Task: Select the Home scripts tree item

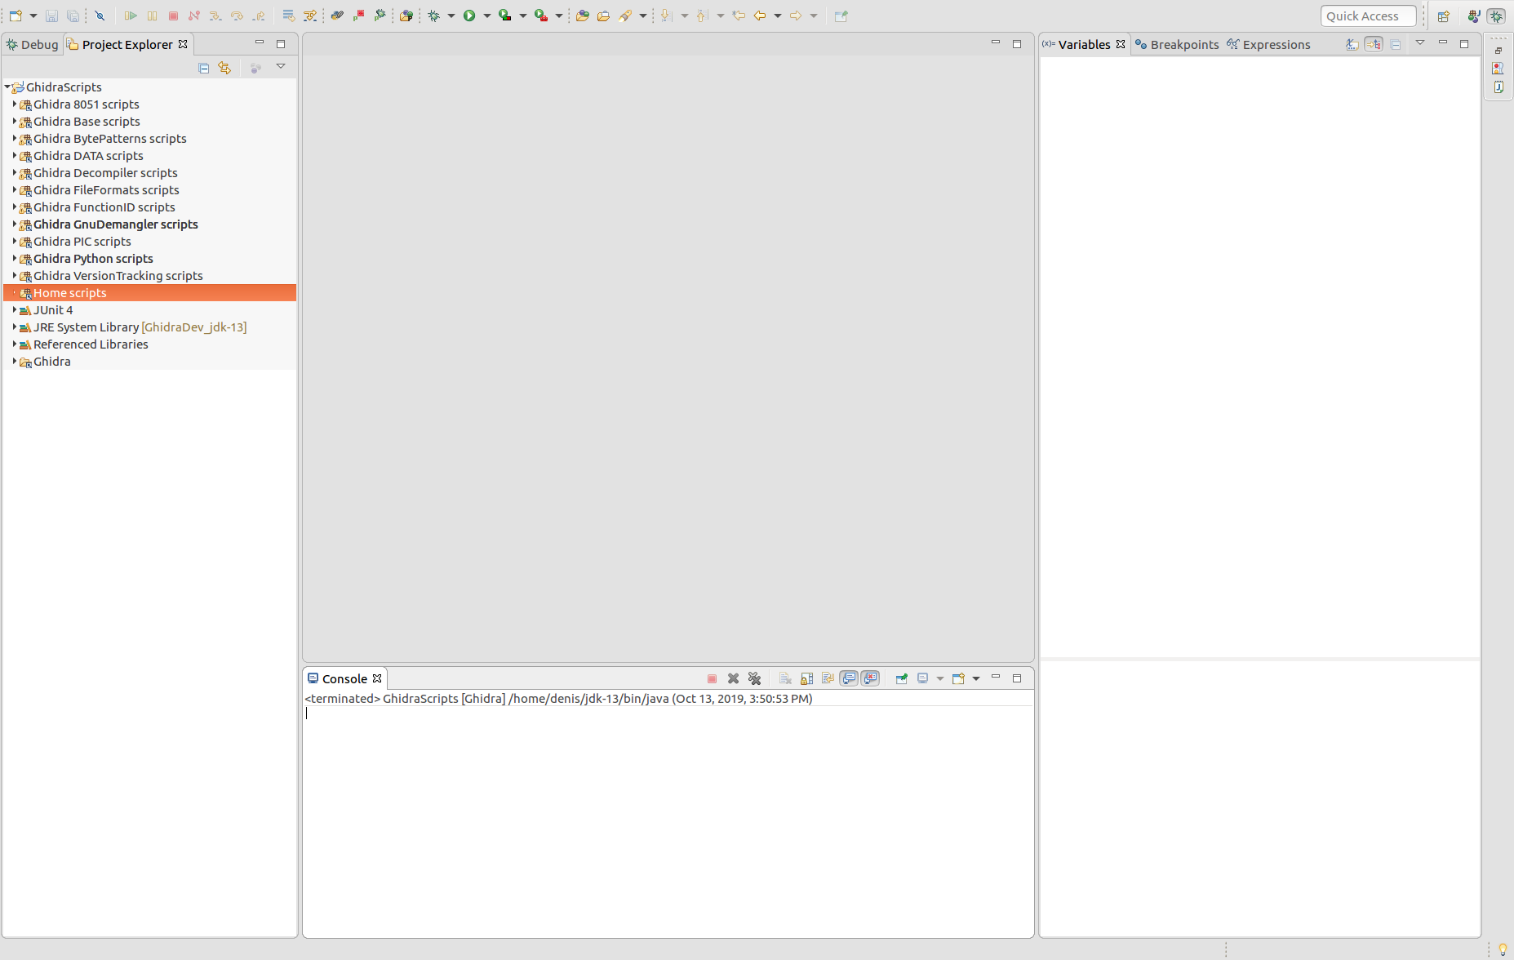Action: 69,293
